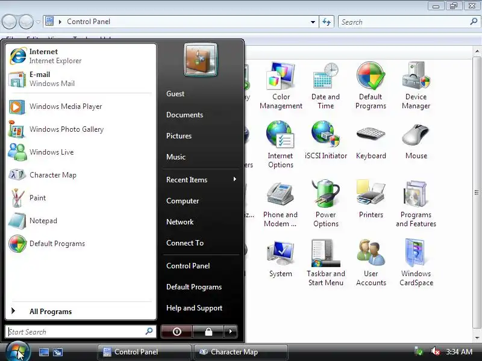
Task: Launch Character Map from Start menu list
Action: [x=81, y=175]
